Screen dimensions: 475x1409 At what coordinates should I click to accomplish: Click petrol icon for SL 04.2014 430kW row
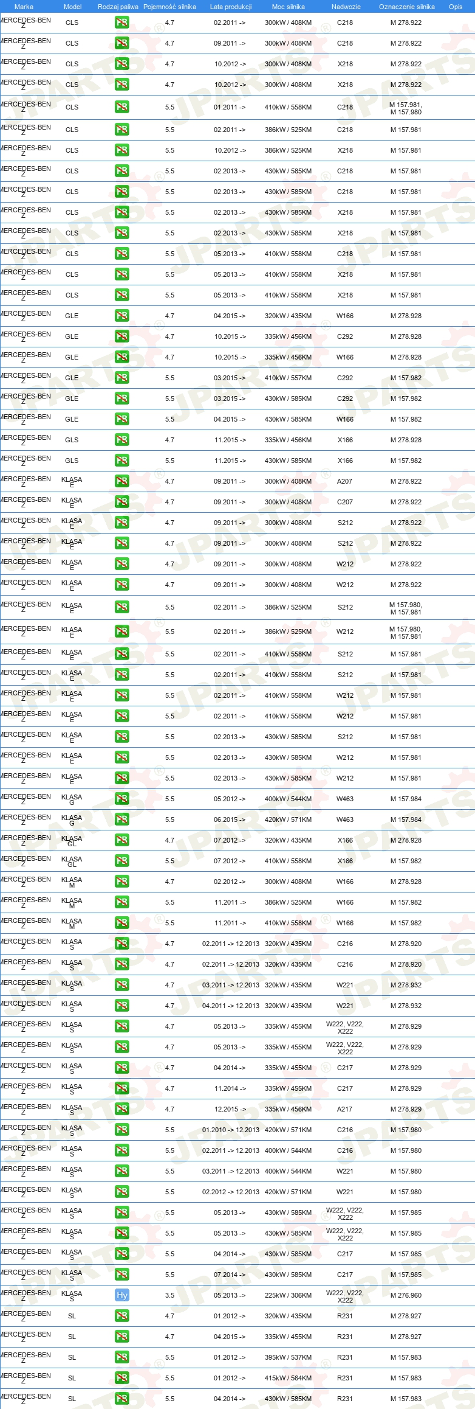tap(121, 1399)
